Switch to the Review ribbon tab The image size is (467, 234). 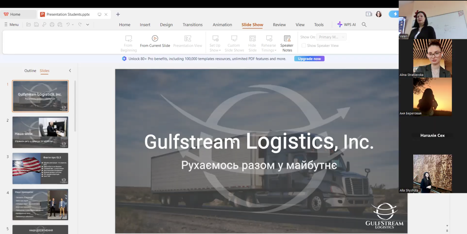(x=279, y=25)
